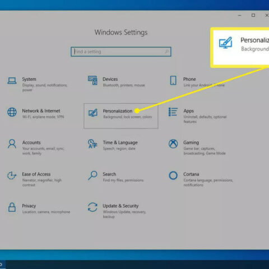Image resolution: width=269 pixels, height=269 pixels.
Task: Click 'Find my files, permissions' description
Action: 123,180
